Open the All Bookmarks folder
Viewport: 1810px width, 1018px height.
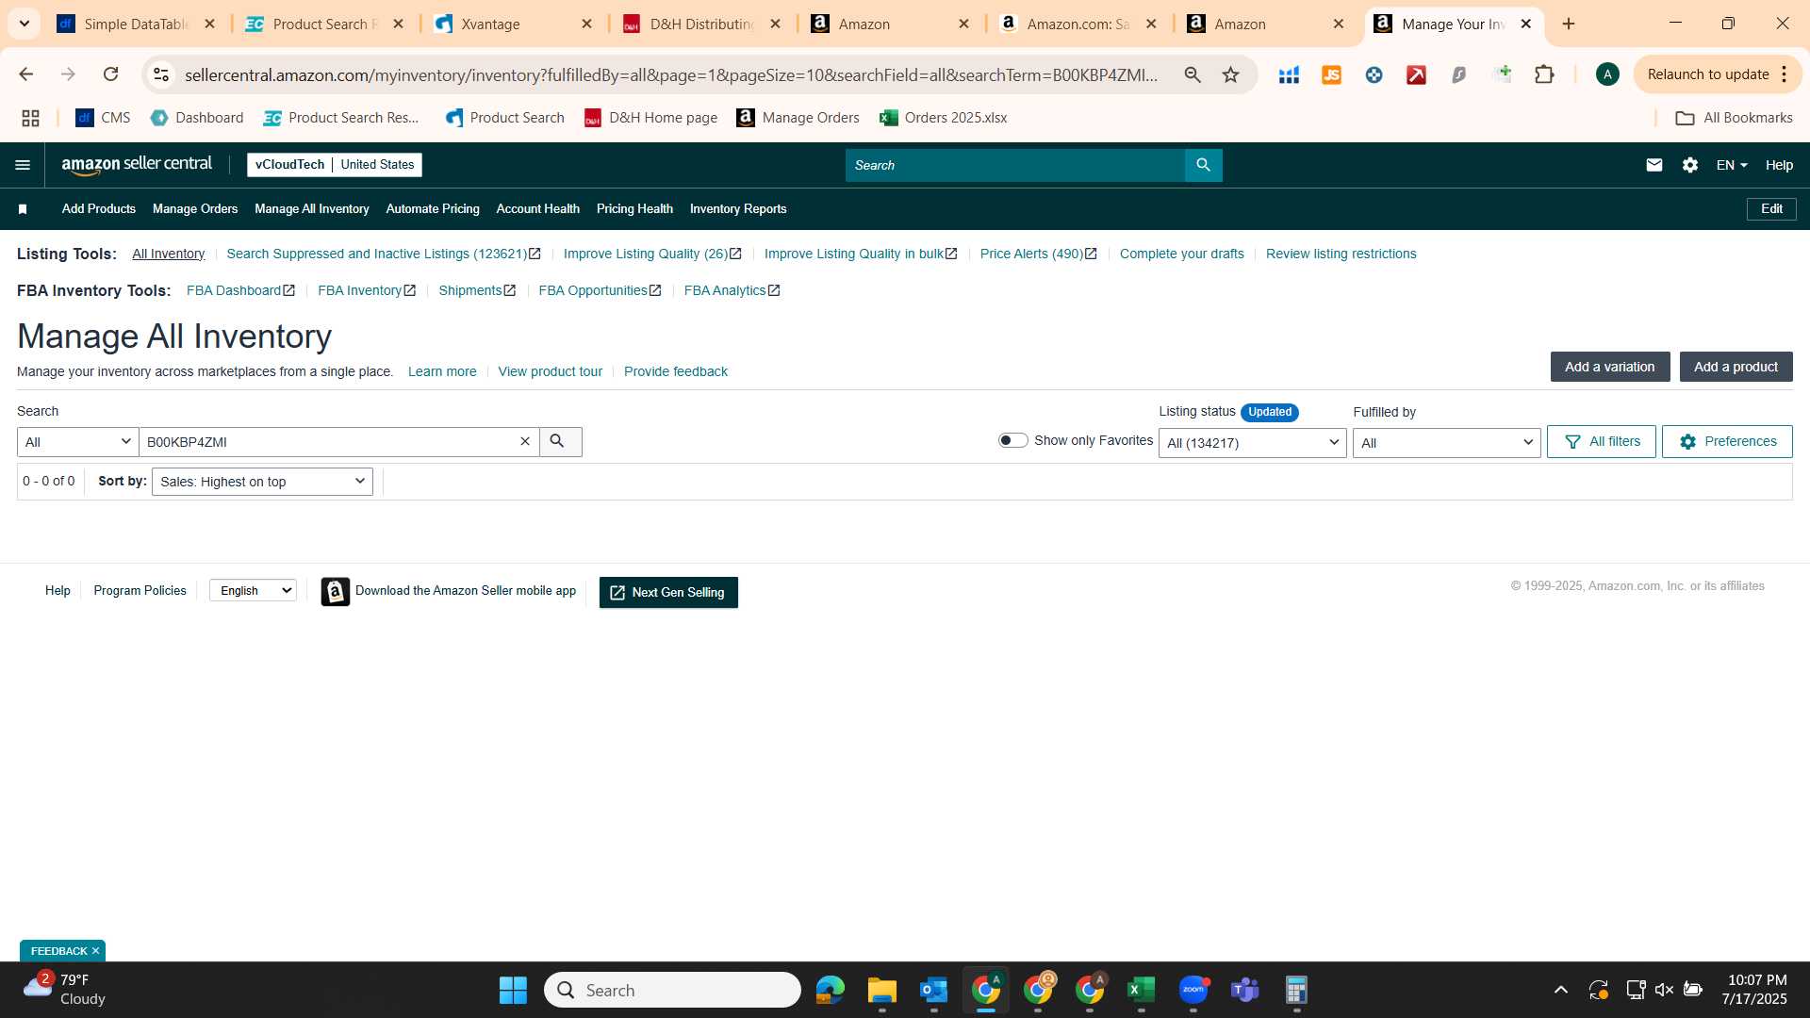tap(1734, 118)
